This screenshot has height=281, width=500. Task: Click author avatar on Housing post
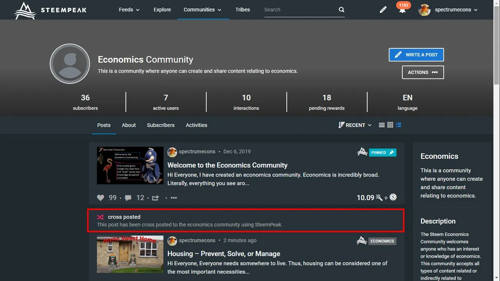pos(172,241)
